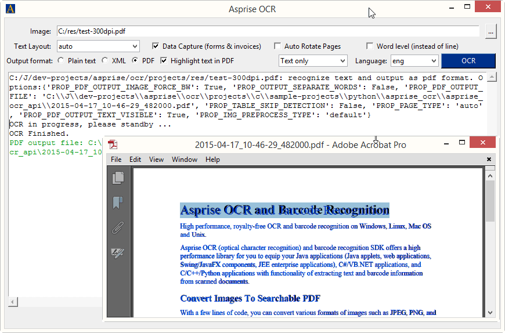Click Acrobat document scroll down arrow
The height and width of the screenshot is (333, 505).
click(x=490, y=313)
